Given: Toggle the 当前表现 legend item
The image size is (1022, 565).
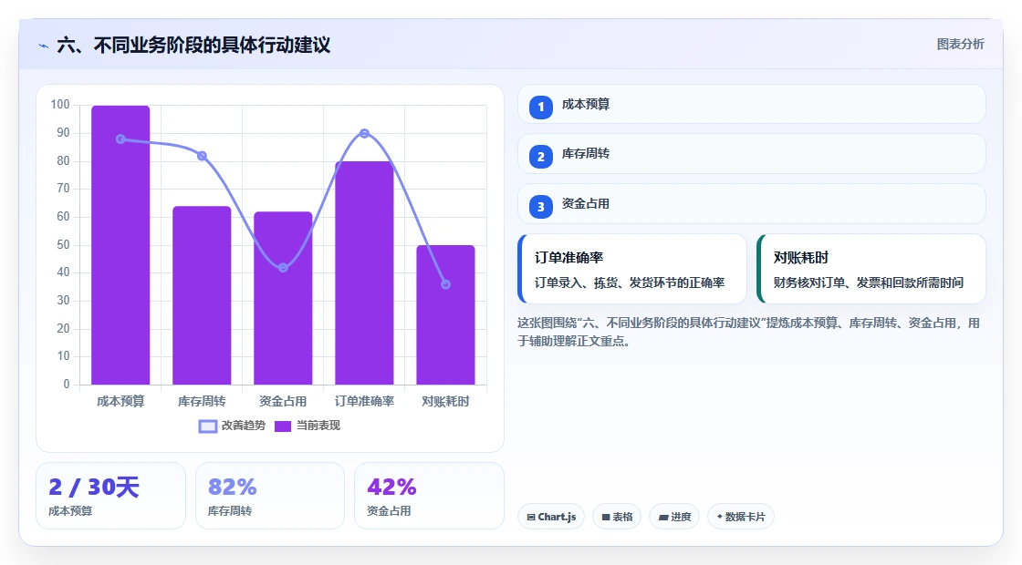Looking at the screenshot, I should 307,426.
